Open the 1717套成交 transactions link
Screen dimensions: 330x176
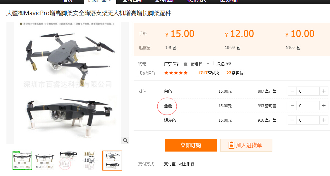[x=209, y=73]
